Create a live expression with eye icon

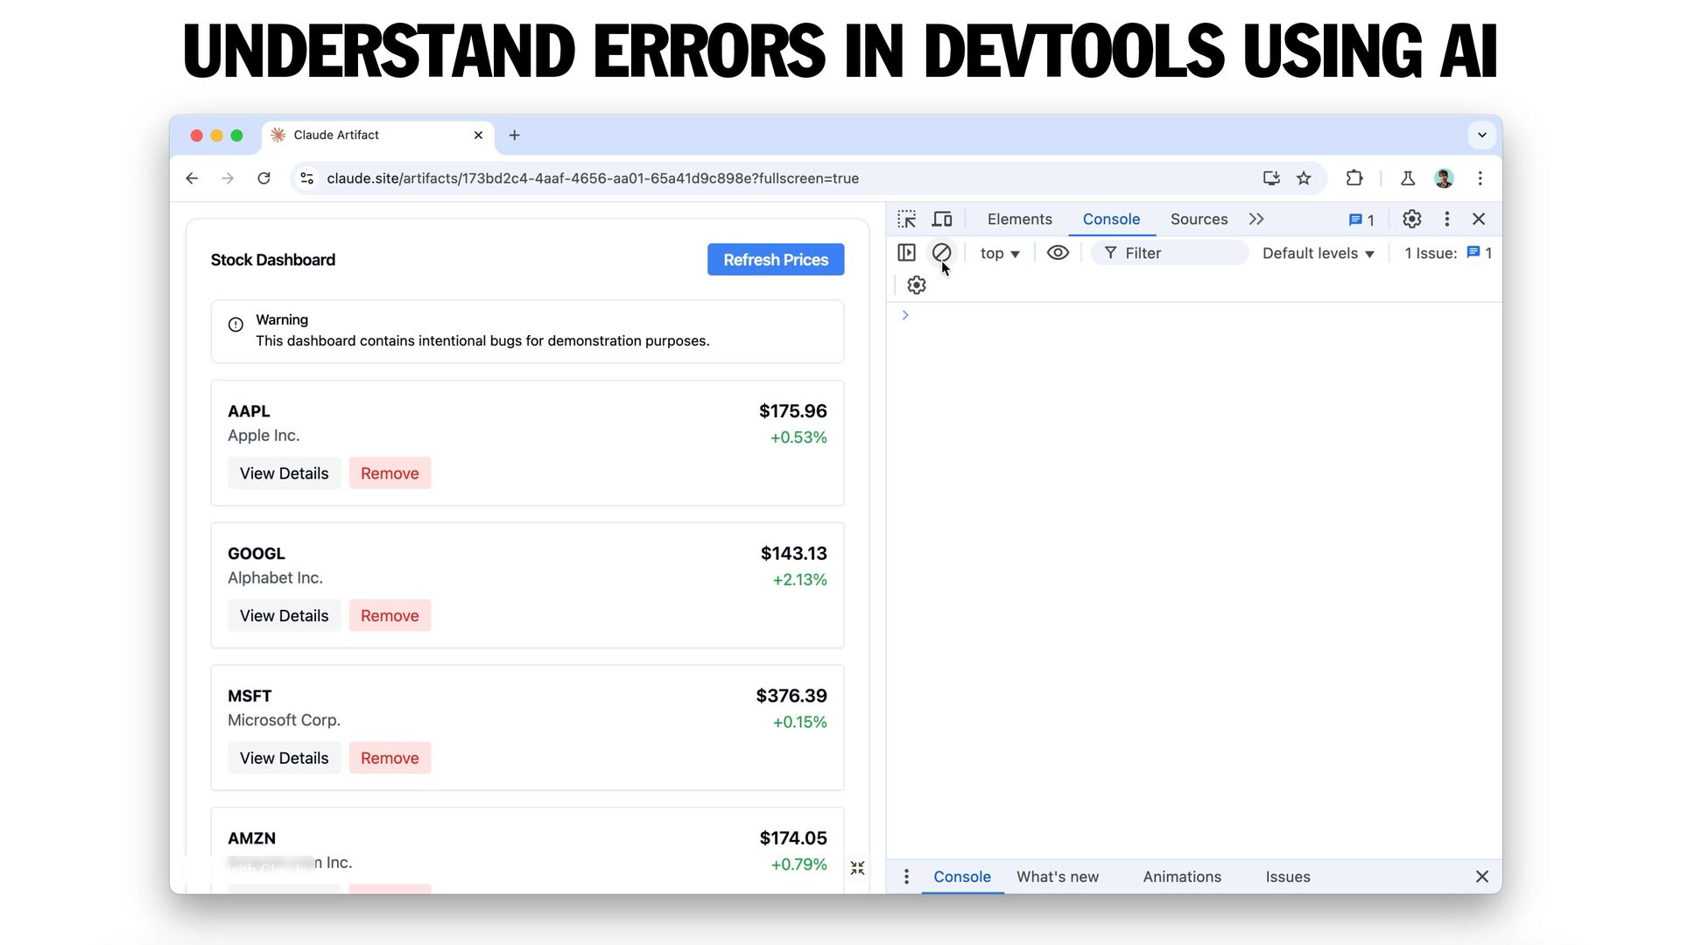1058,253
